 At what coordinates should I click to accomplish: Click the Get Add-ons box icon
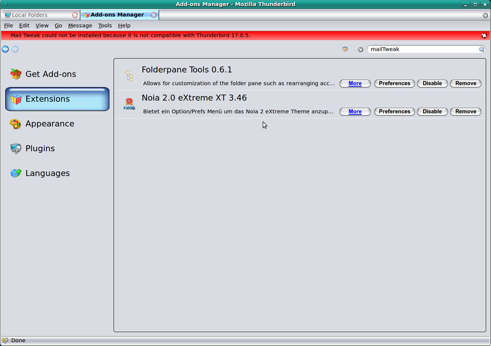click(15, 74)
